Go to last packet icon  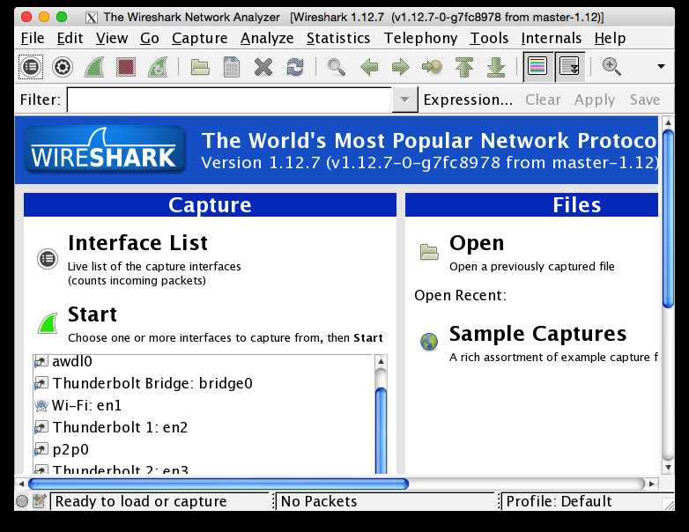pyautogui.click(x=496, y=67)
